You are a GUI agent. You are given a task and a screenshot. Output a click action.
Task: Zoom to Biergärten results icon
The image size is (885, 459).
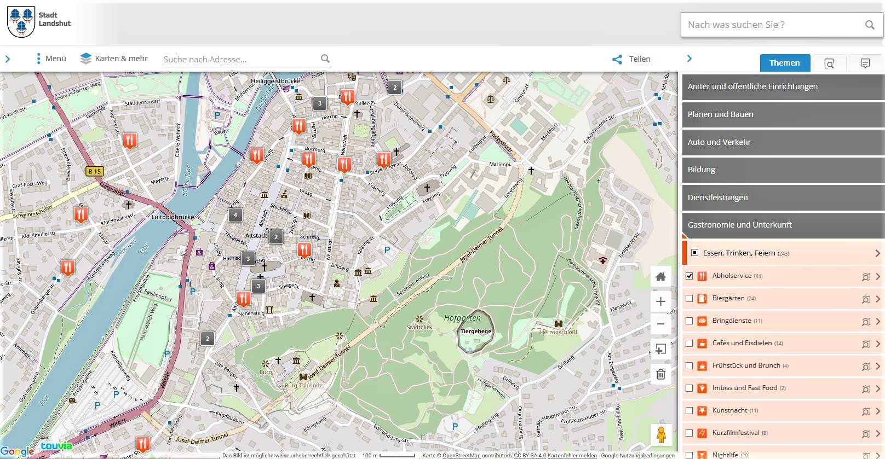866,299
